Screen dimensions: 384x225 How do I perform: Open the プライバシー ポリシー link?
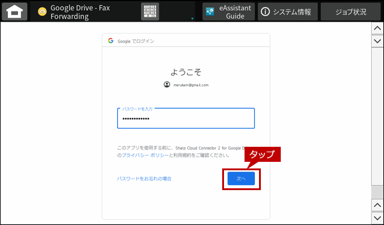(x=146, y=155)
